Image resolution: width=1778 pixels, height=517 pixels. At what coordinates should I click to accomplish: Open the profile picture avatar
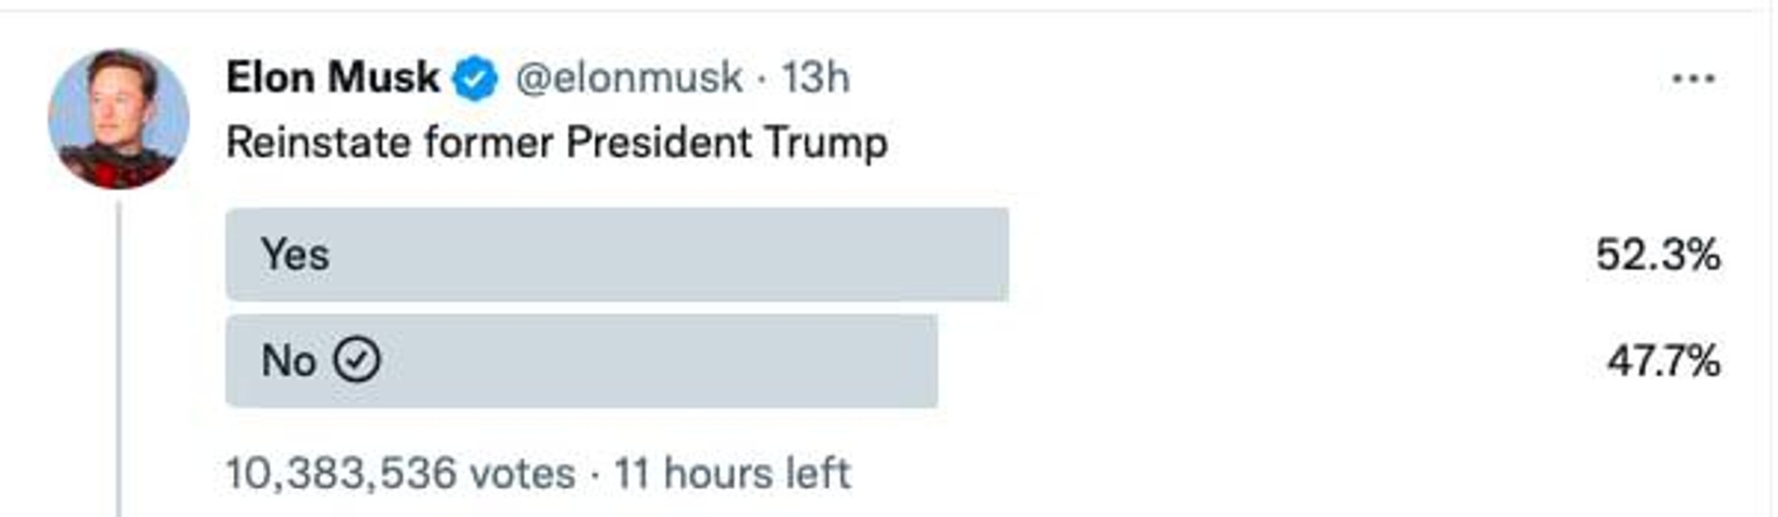tap(119, 119)
